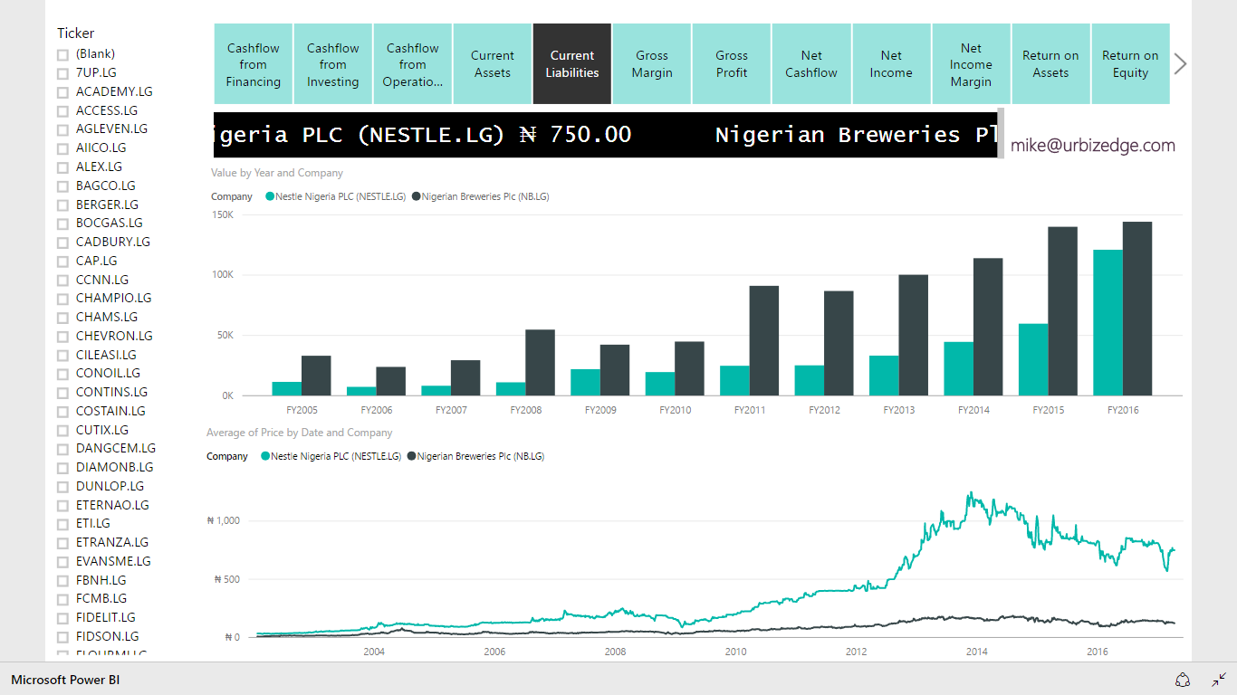The image size is (1237, 695).
Task: Select the Return on Equity tile
Action: [x=1130, y=64]
